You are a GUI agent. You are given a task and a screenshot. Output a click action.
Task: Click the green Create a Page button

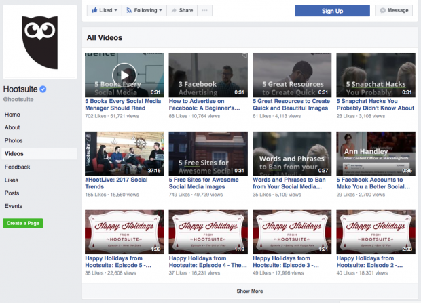pyautogui.click(x=23, y=223)
